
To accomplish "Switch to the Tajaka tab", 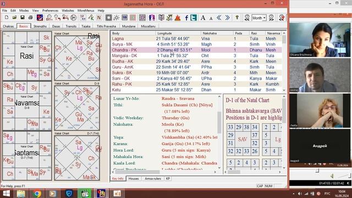I will click(x=86, y=26).
